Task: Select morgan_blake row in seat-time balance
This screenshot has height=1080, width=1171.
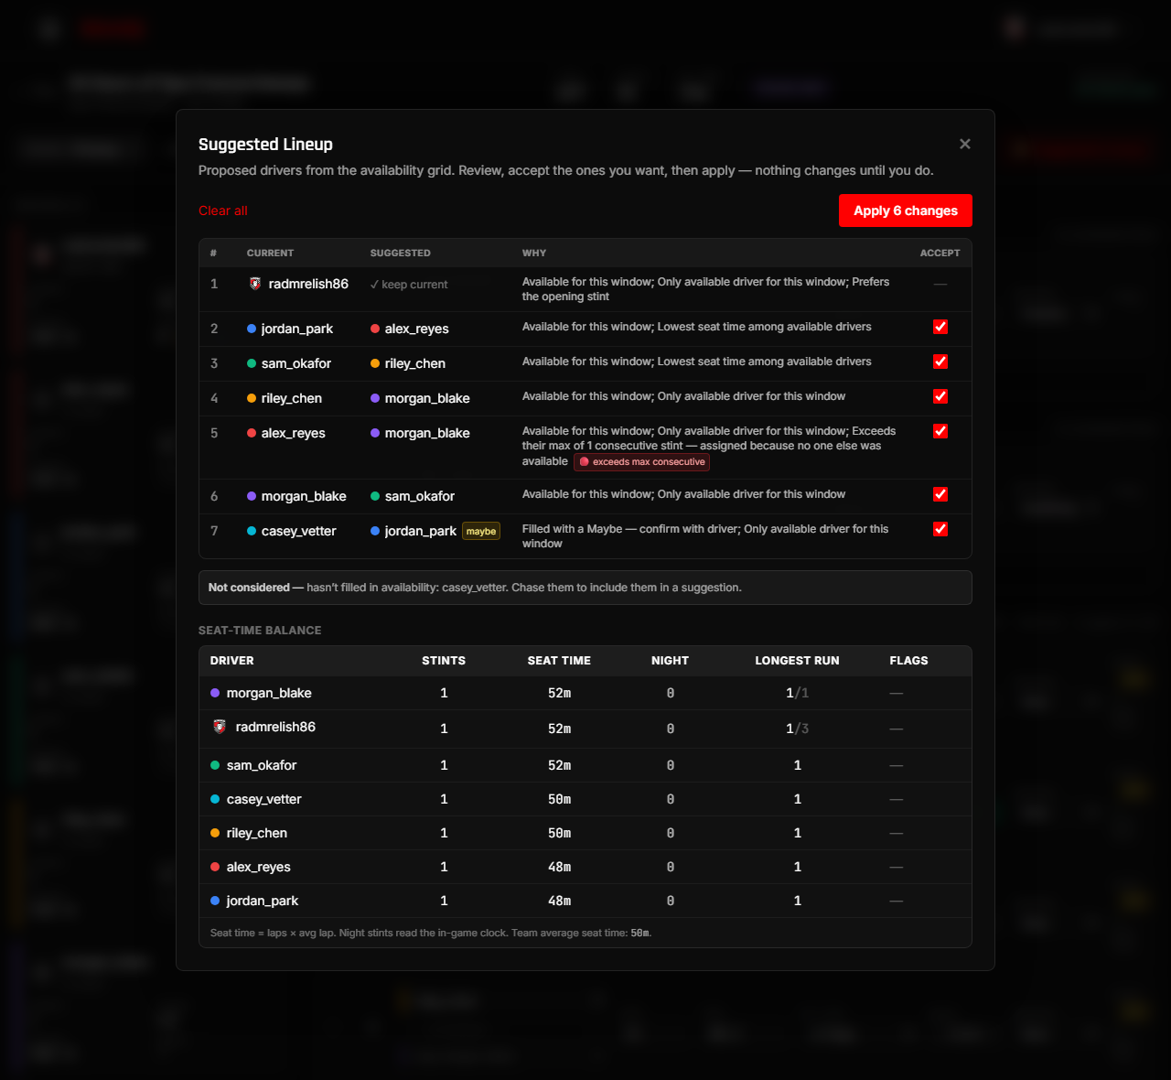Action: pyautogui.click(x=585, y=693)
